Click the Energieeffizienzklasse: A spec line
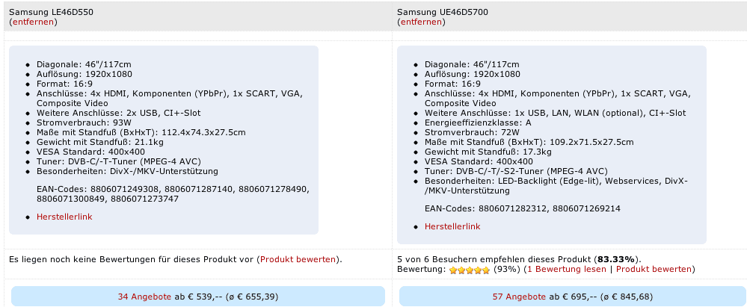This screenshot has width=747, height=307. pos(478,123)
